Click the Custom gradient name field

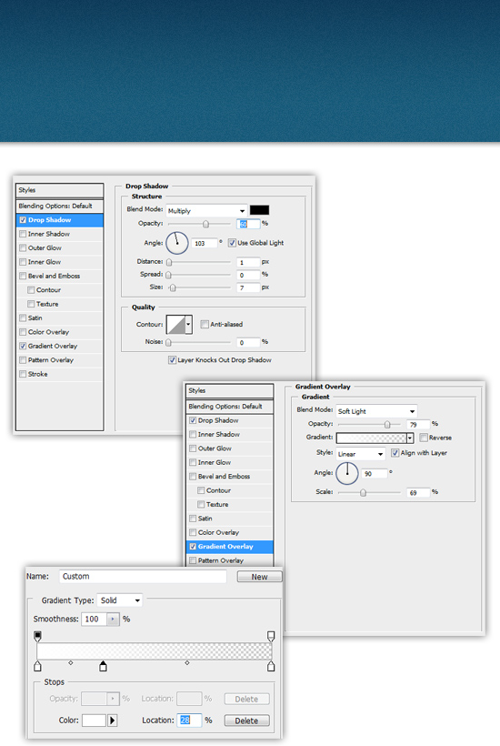143,576
